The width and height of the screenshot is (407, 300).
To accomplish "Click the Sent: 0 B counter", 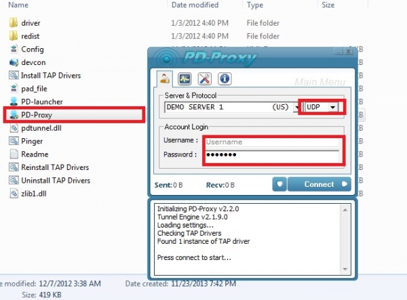I will [x=168, y=185].
